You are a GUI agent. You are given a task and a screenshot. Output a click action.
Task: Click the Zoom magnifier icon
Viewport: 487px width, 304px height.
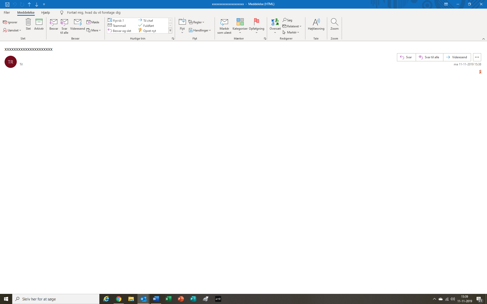pos(334,22)
